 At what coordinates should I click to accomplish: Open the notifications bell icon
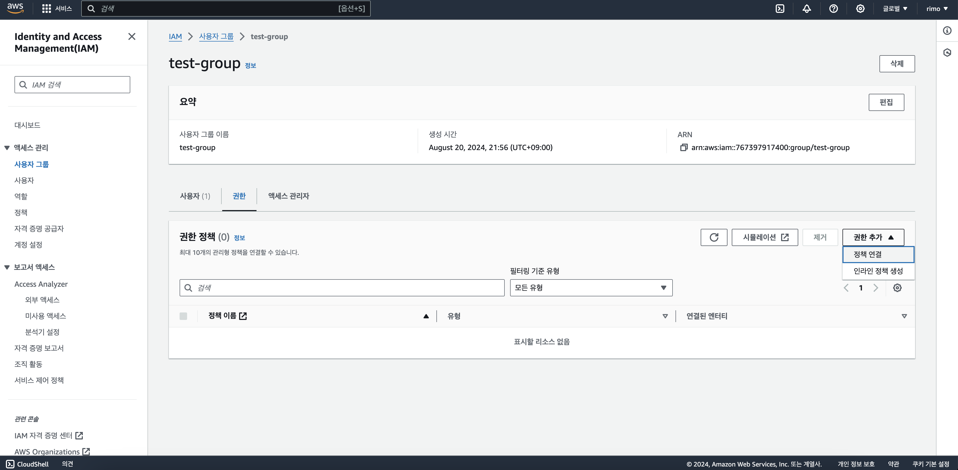[x=807, y=9]
